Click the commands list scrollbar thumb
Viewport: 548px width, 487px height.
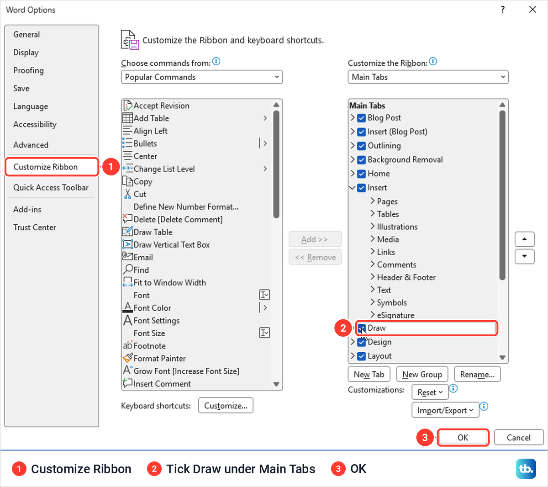click(276, 164)
